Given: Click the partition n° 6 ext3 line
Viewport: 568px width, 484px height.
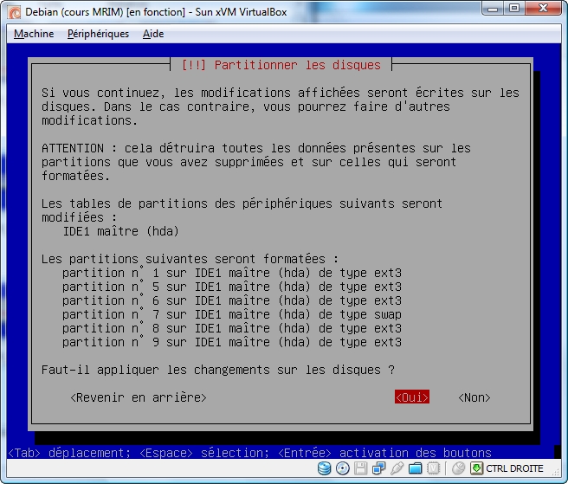Looking at the screenshot, I should 232,300.
